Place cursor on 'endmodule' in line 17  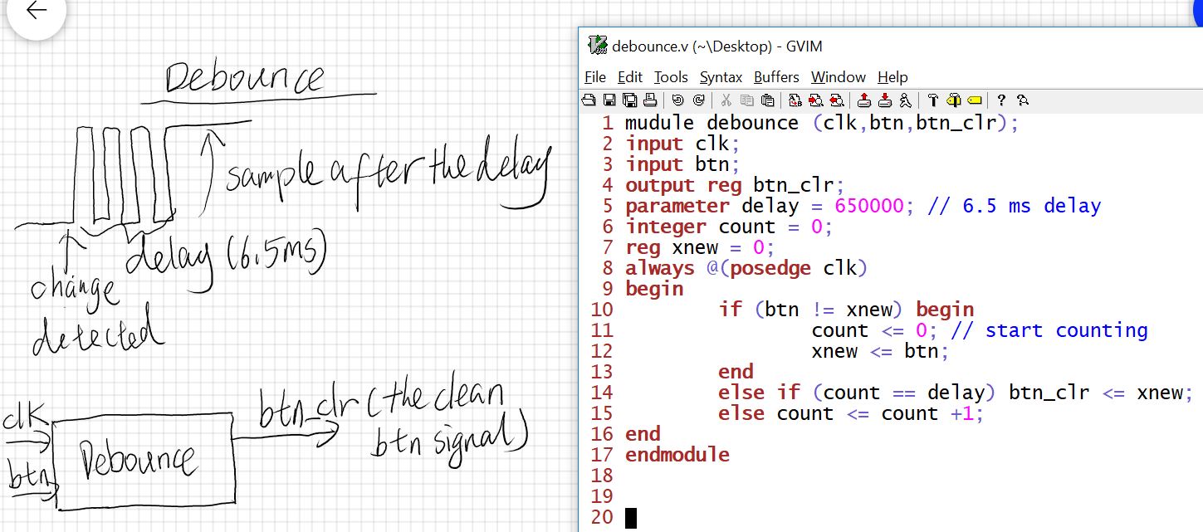click(677, 455)
